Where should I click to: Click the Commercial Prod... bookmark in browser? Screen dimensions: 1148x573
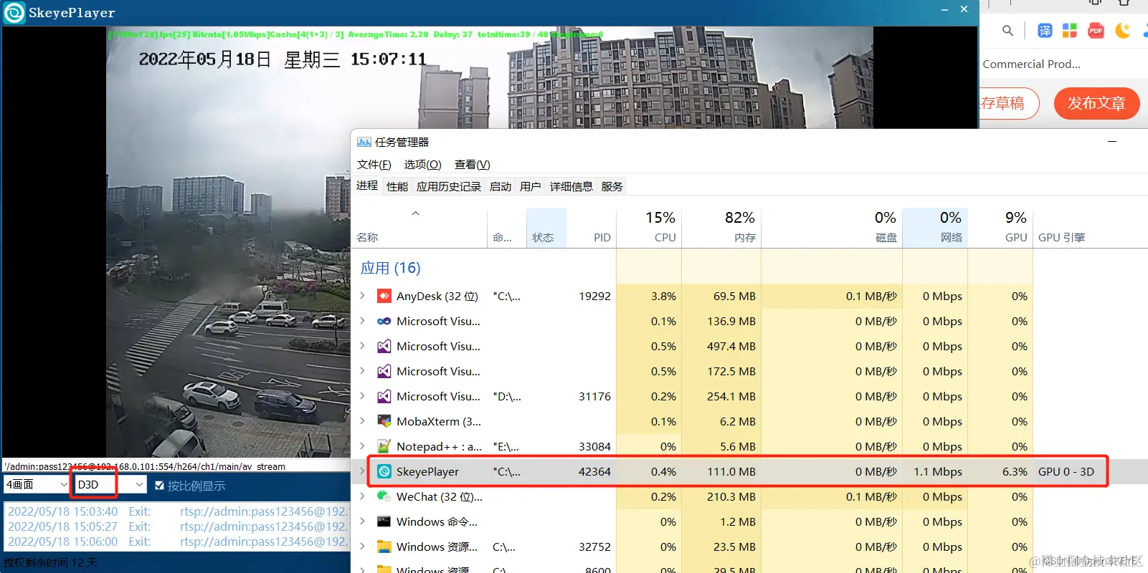(1031, 64)
